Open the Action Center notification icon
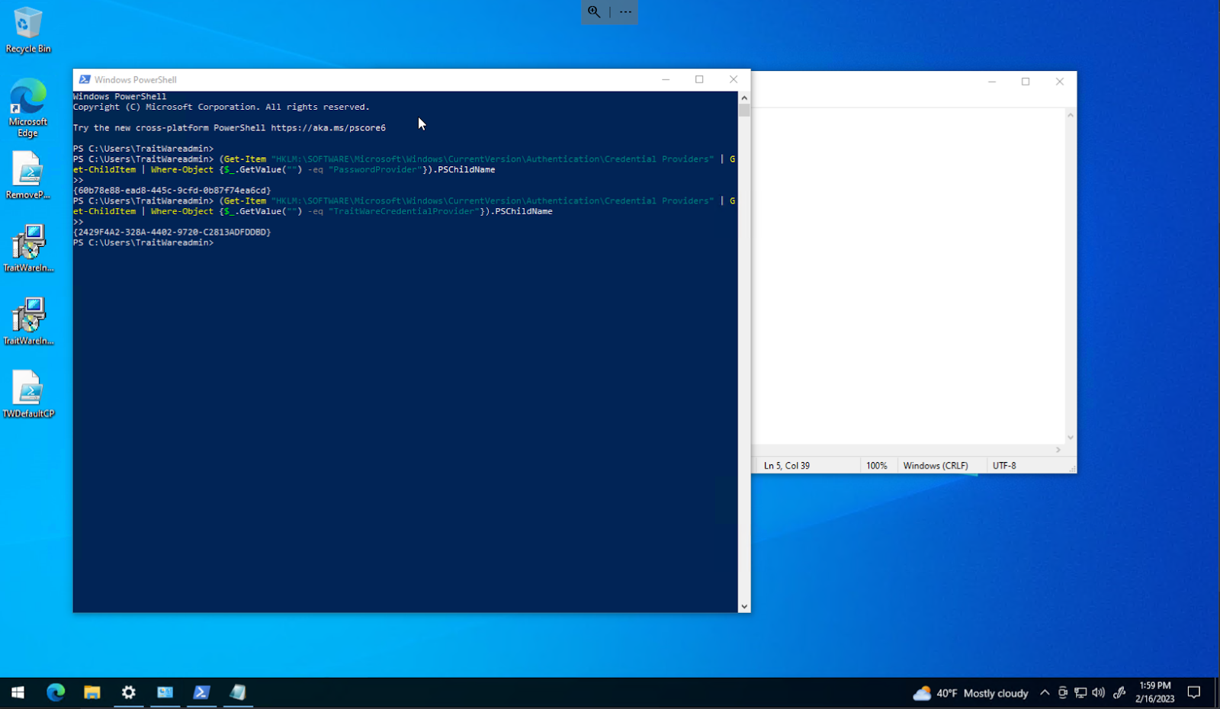Screen dimensions: 1220x709 pyautogui.click(x=1194, y=692)
